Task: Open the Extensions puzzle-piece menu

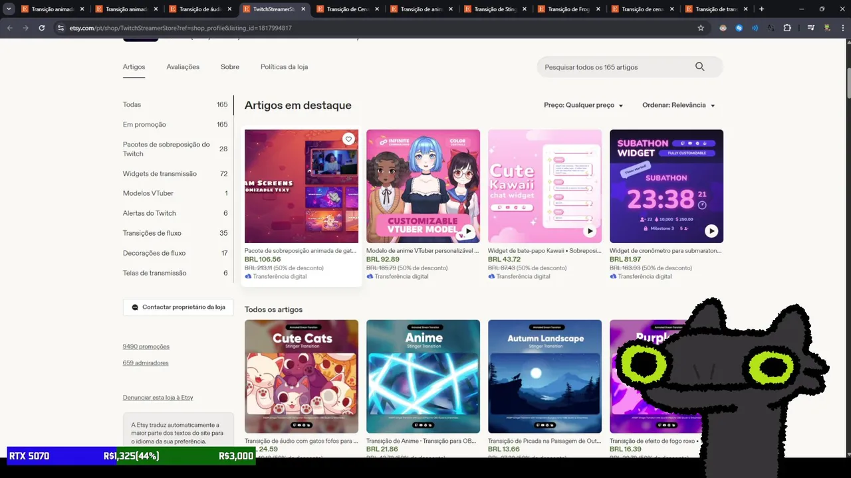Action: (787, 28)
